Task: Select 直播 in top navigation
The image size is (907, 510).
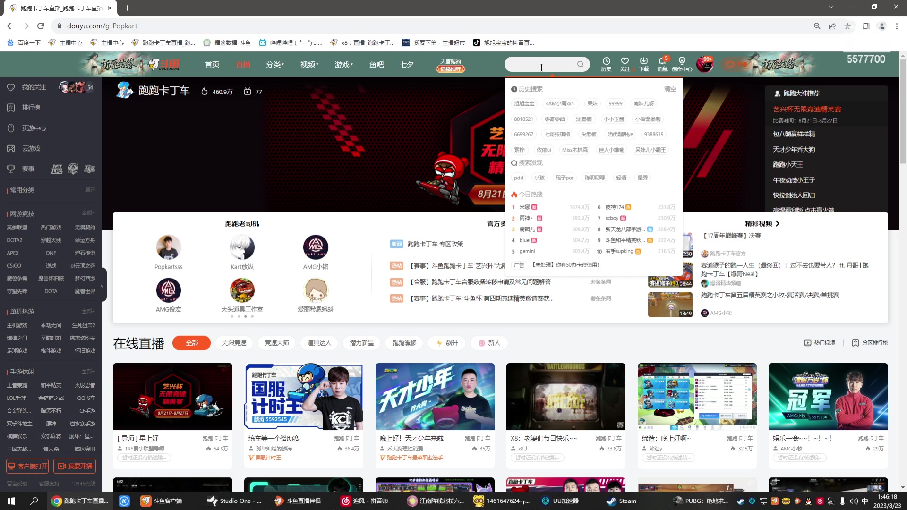Action: click(243, 64)
